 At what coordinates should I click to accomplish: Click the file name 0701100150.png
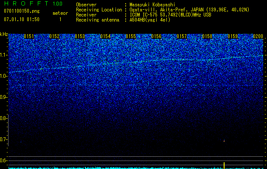(x=22, y=11)
